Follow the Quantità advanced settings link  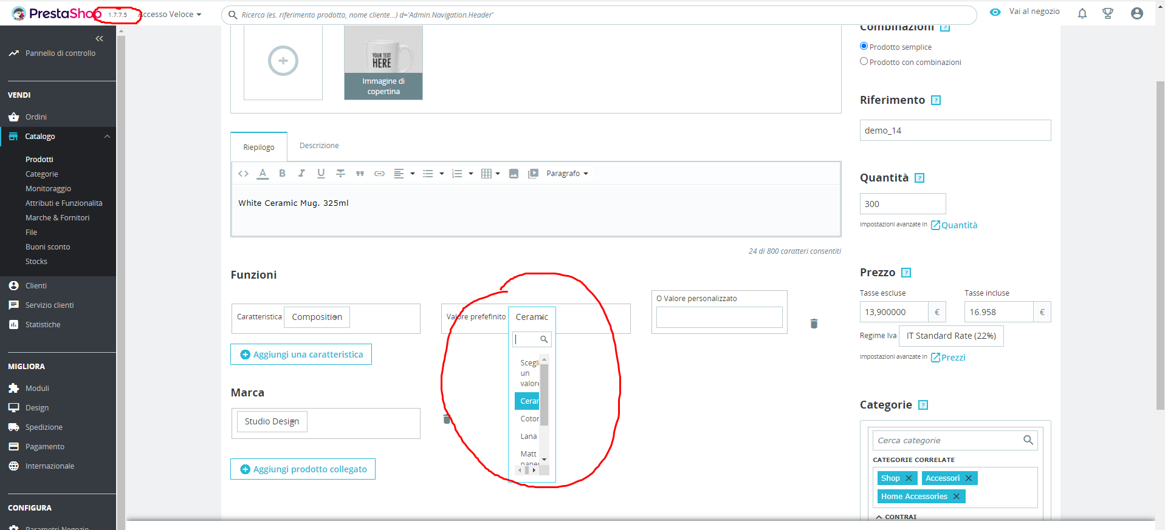coord(954,225)
